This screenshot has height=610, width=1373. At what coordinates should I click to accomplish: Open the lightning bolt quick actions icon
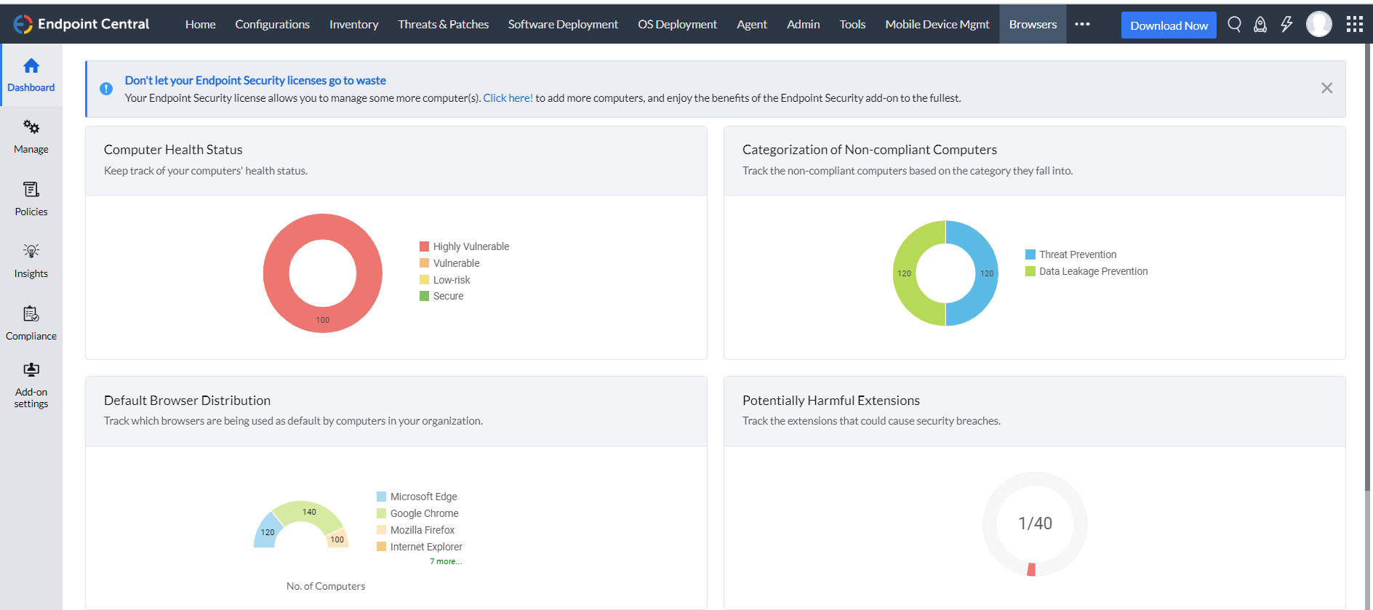coord(1286,25)
